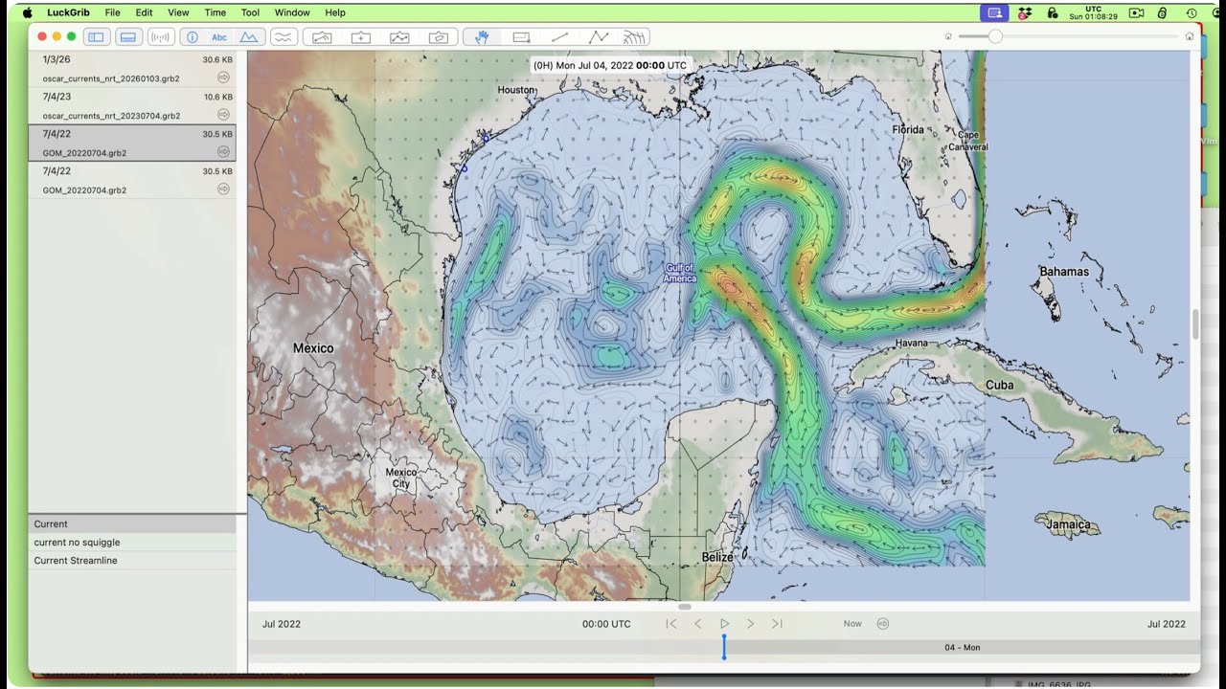The image size is (1226, 689).
Task: Click the small home icon left of zoom slider
Action: [948, 36]
